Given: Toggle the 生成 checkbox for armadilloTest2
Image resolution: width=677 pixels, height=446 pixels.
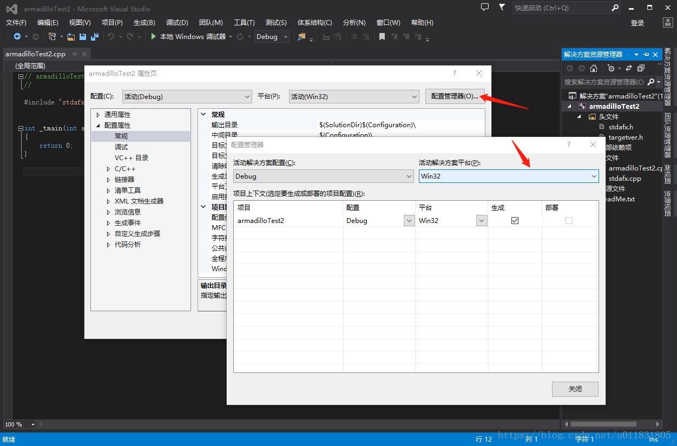Looking at the screenshot, I should (515, 220).
